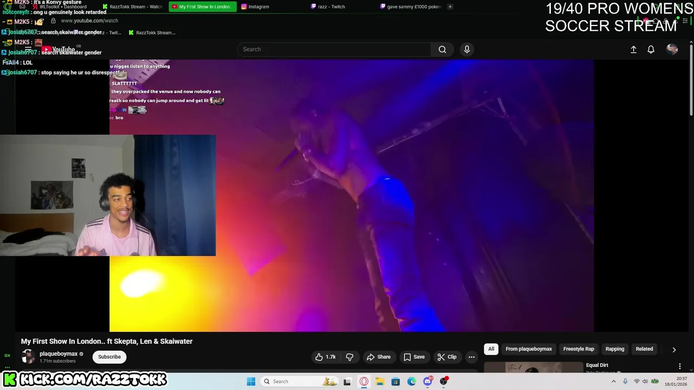Click the video player to pause
The image size is (694, 390).
pos(351,196)
